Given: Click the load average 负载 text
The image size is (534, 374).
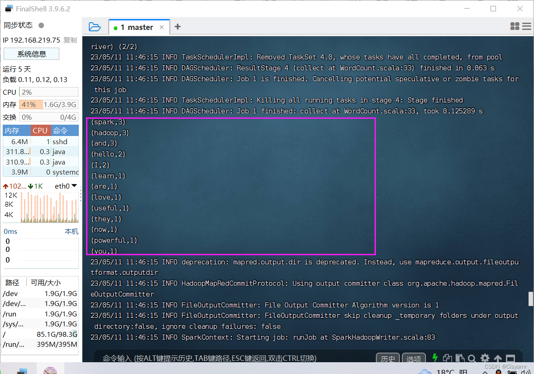Looking at the screenshot, I should [35, 80].
